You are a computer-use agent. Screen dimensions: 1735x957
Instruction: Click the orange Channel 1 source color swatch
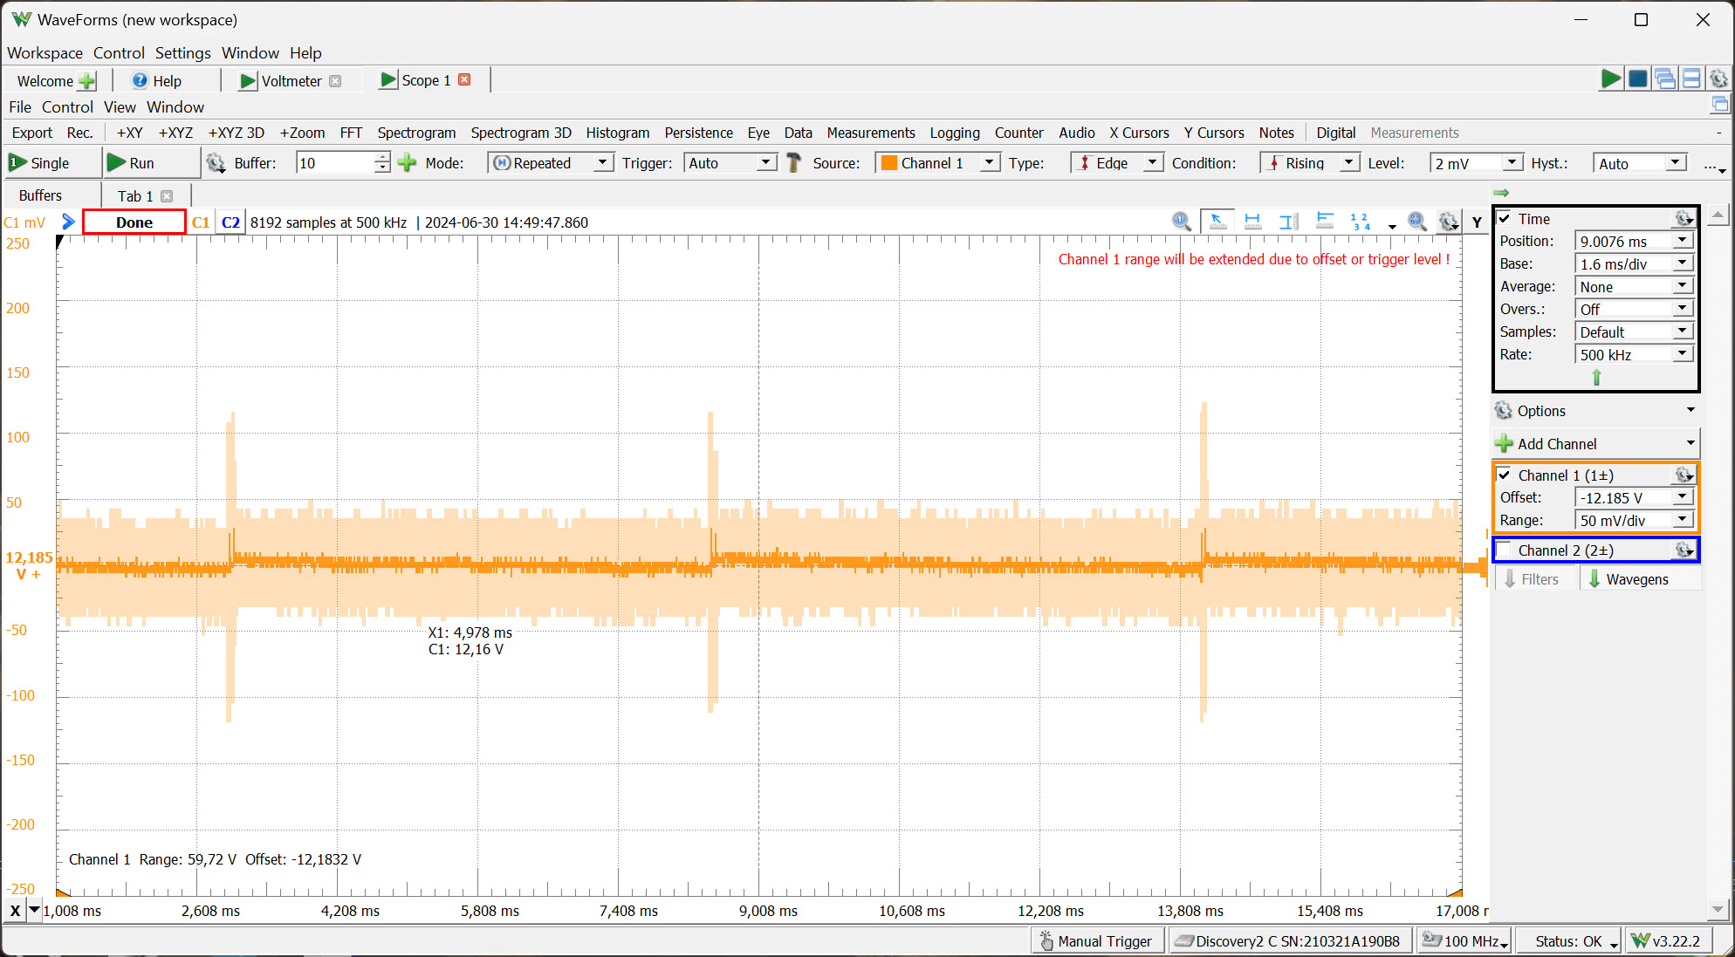(x=888, y=163)
